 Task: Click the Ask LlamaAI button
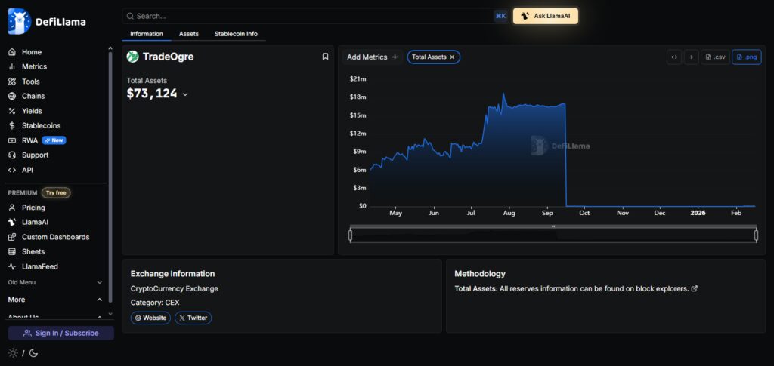click(x=546, y=16)
